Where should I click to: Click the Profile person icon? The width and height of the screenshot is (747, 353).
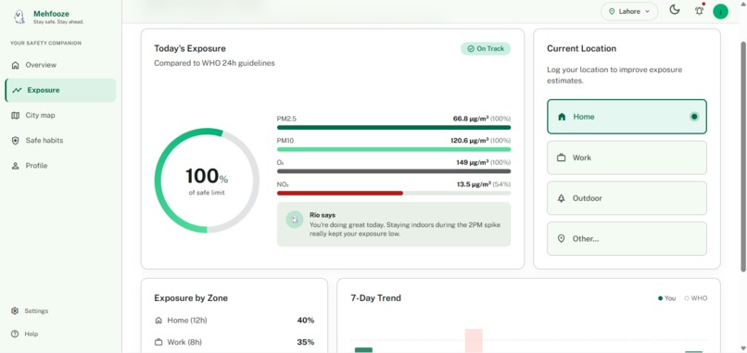click(x=15, y=166)
